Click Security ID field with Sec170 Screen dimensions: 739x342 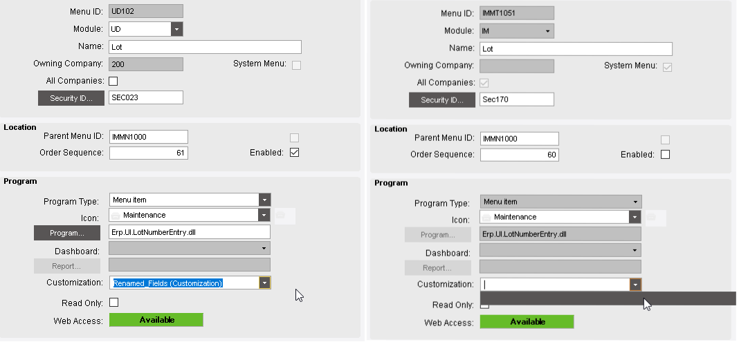click(x=517, y=99)
